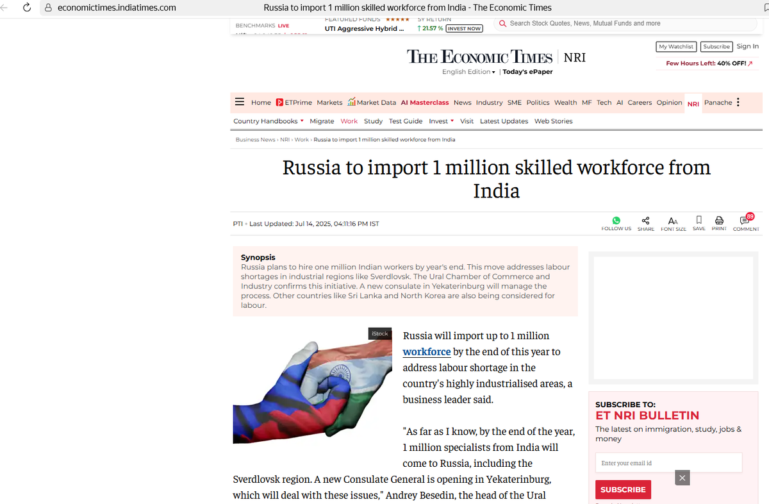Open the Markets menu item
This screenshot has width=769, height=504.
click(x=329, y=102)
